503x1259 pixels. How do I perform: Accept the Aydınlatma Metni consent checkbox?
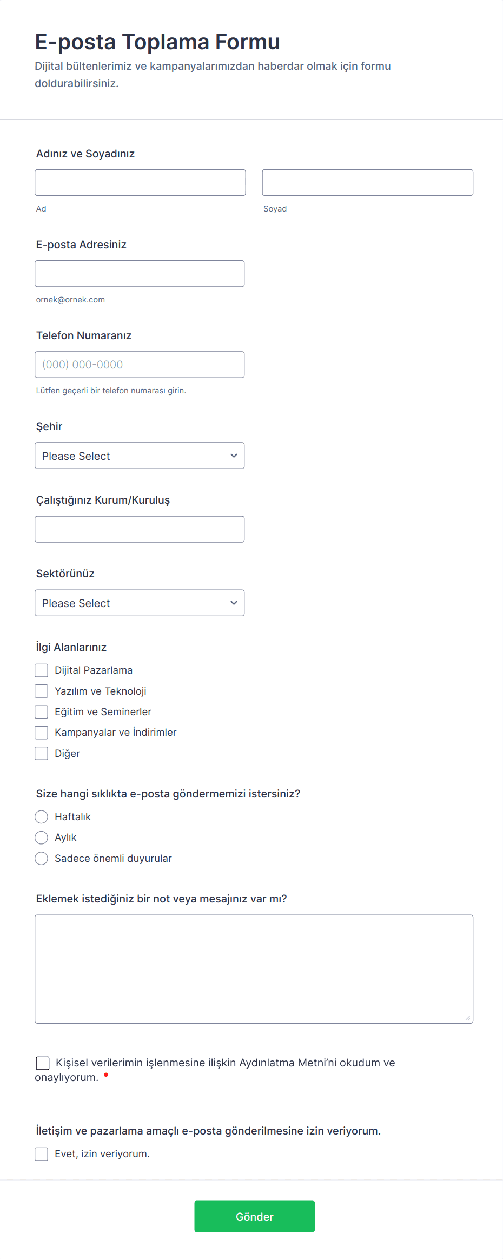(43, 1063)
